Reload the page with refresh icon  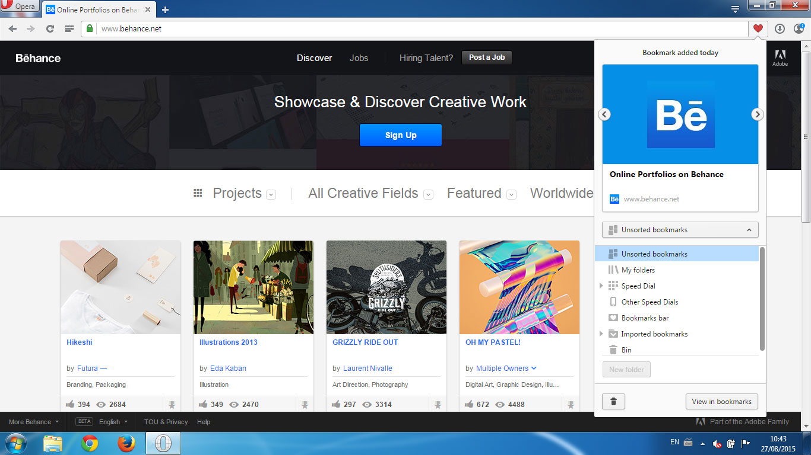tap(50, 28)
